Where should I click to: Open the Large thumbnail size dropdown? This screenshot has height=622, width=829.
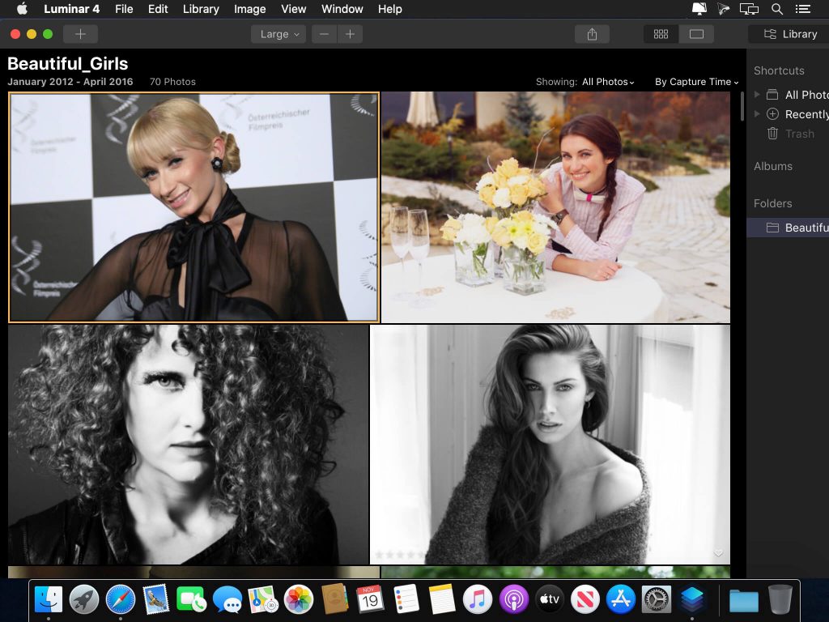click(x=279, y=34)
